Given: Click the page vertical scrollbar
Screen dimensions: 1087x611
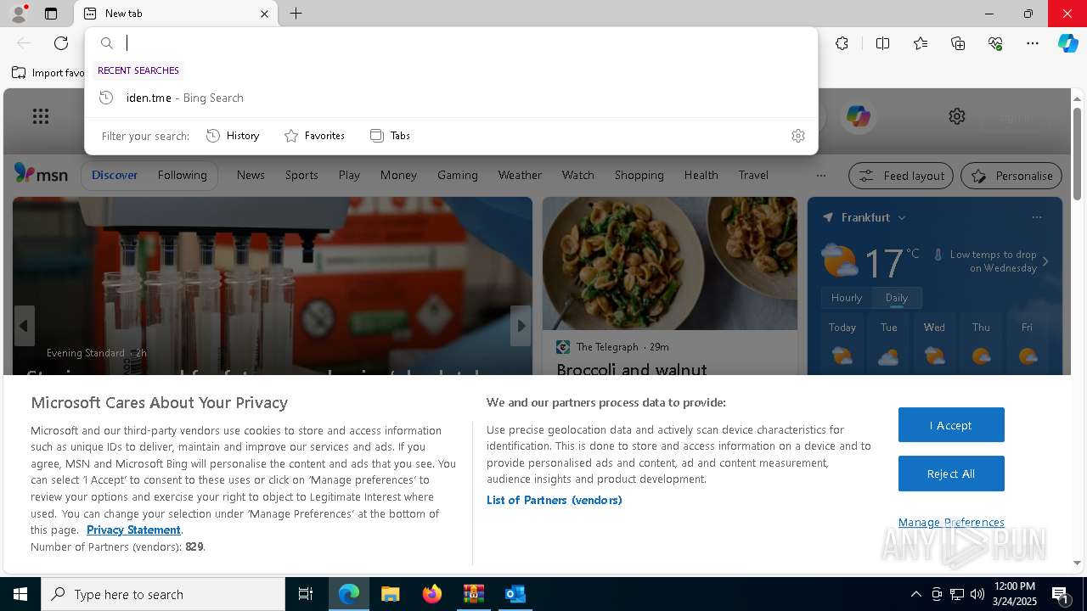Looking at the screenshot, I should (x=1077, y=155).
